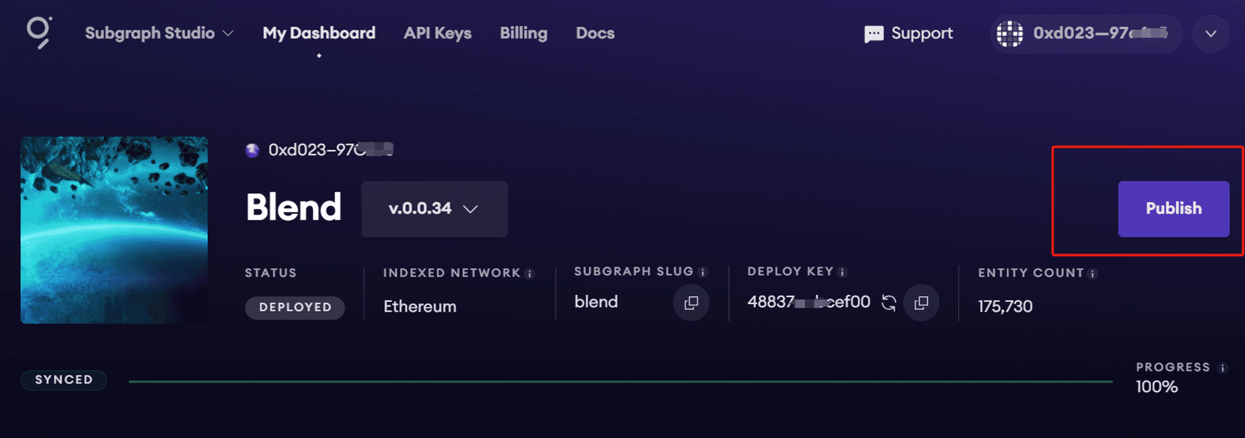Image resolution: width=1245 pixels, height=438 pixels.
Task: Copy the subgraph slug
Action: click(691, 303)
